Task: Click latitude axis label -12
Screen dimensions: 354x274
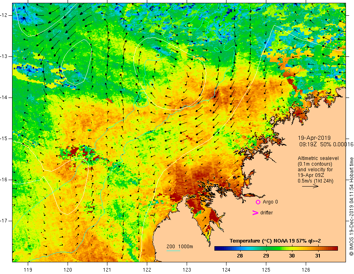Action: (x=4, y=15)
